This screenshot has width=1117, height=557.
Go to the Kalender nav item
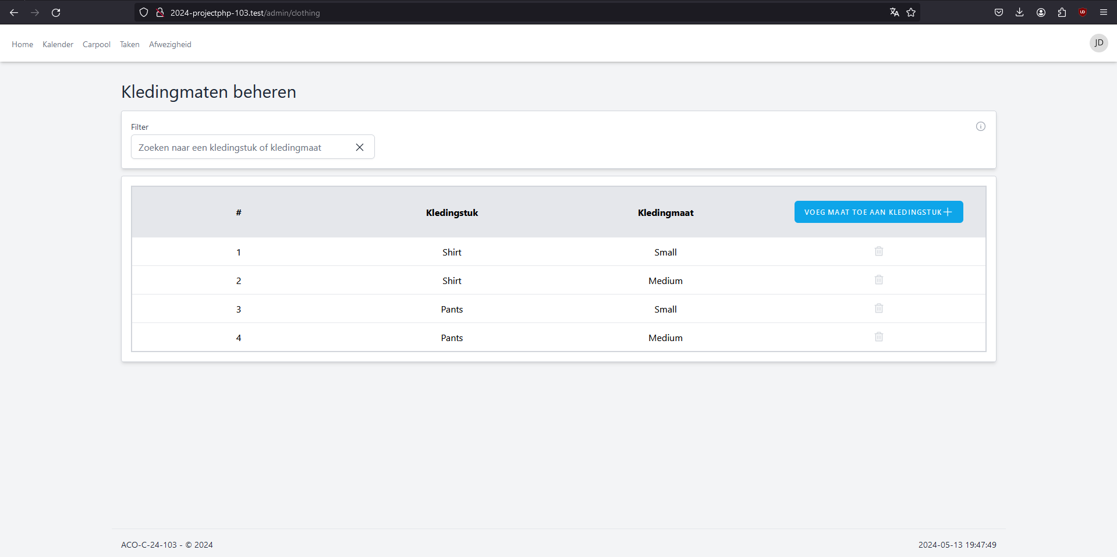(x=58, y=44)
